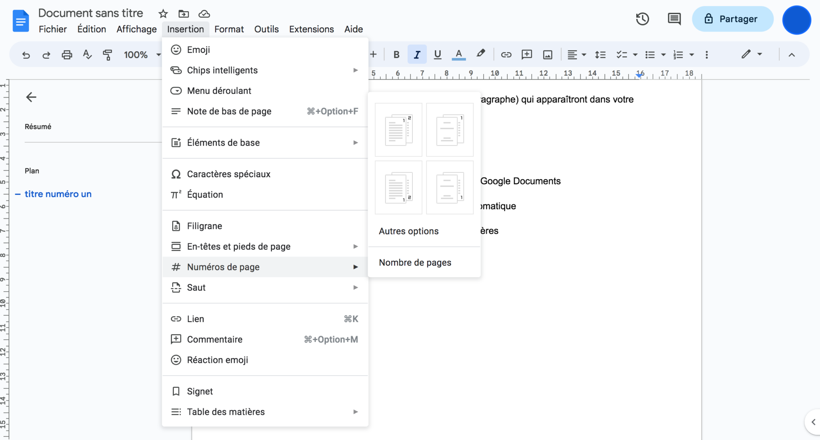The width and height of the screenshot is (820, 440).
Task: Activate the format painter tool
Action: coord(107,54)
